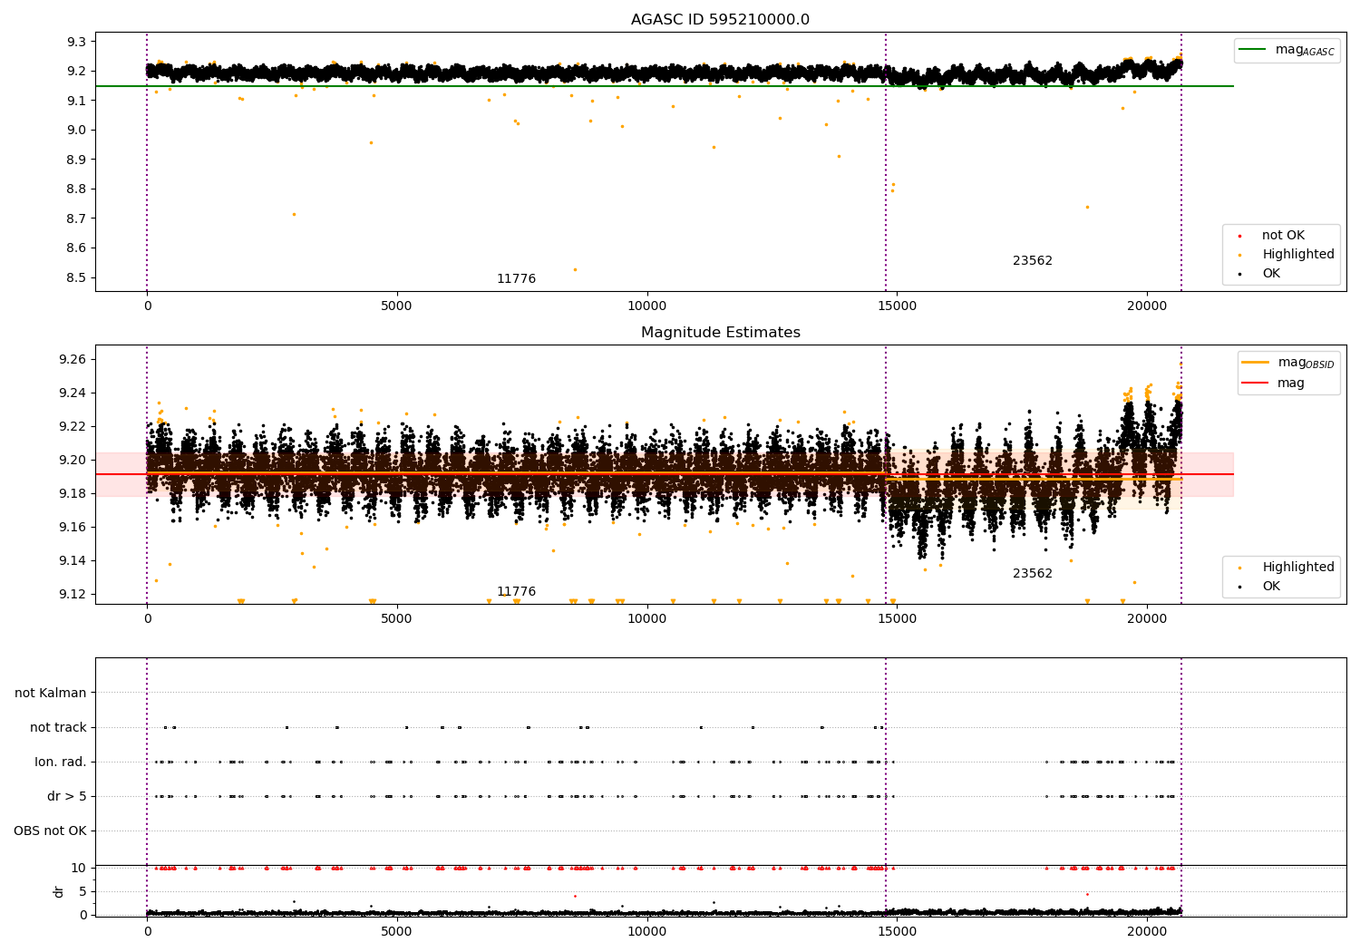Click the "23562" annotation in the top plot

(x=1033, y=261)
